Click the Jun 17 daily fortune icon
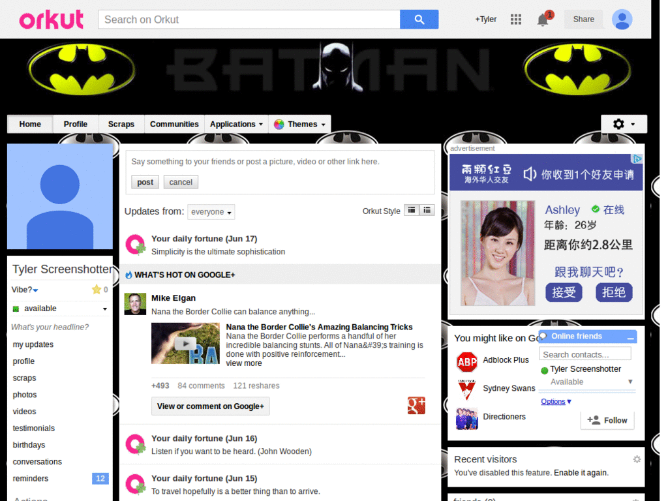 tap(136, 245)
